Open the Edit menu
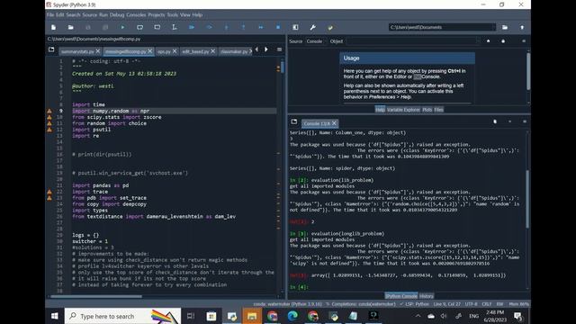The image size is (576, 324). tap(60, 15)
